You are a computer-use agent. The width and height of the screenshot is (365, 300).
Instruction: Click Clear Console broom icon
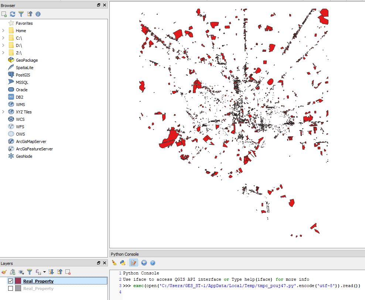pyautogui.click(x=114, y=263)
